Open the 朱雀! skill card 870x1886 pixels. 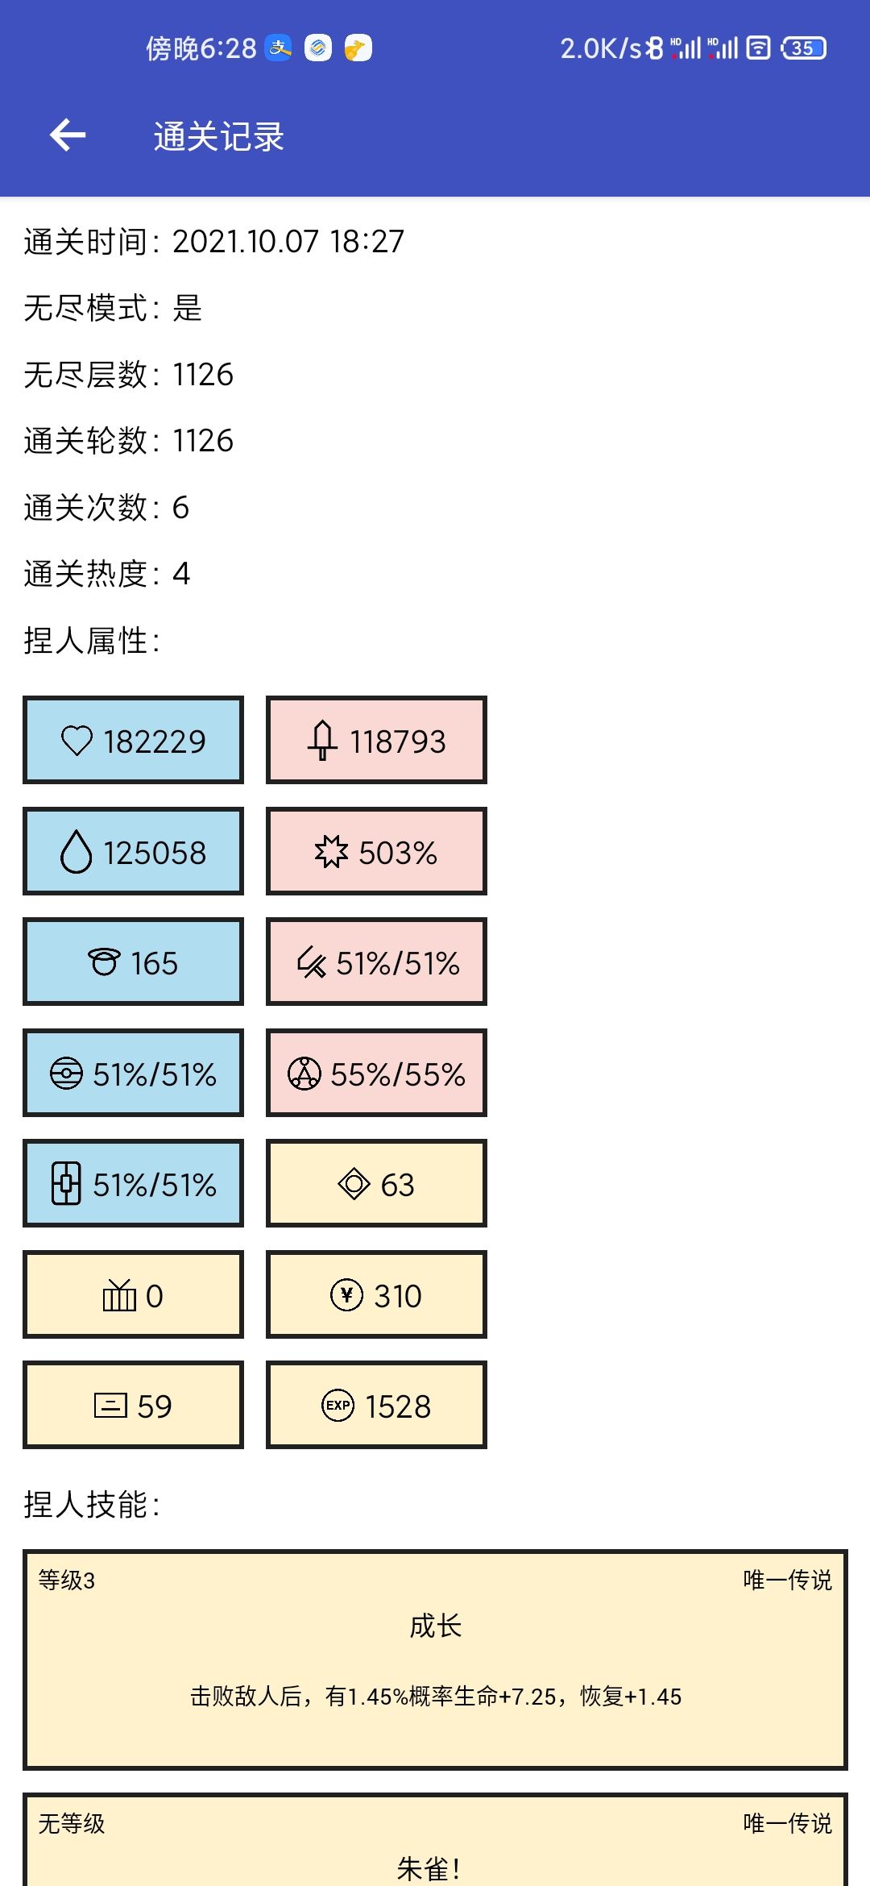click(x=435, y=1840)
